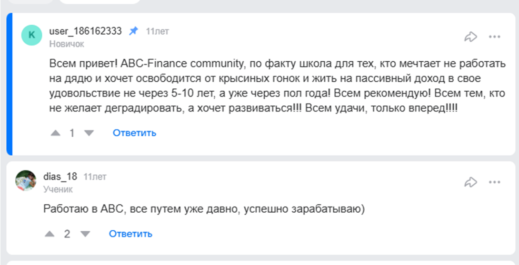Reply to the user_186162333 comment
The image size is (519, 265).
[x=134, y=133]
